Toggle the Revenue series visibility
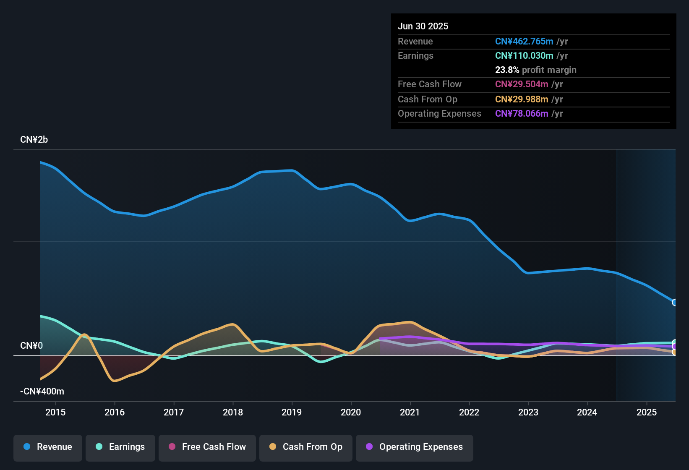 pyautogui.click(x=47, y=447)
